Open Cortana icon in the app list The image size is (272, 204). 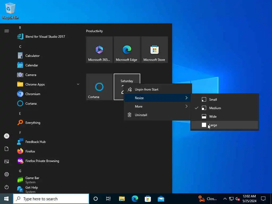point(20,103)
